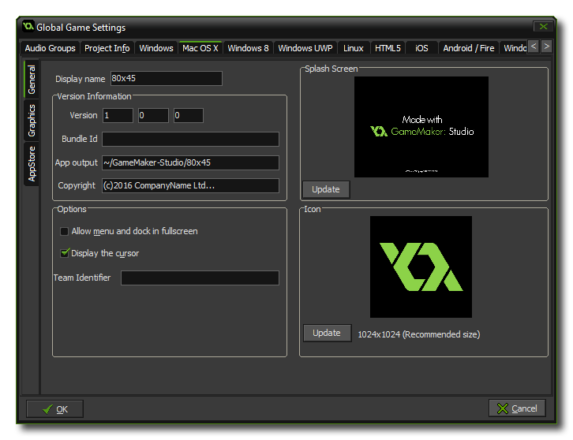Click the GameMaker logo in title bar
This screenshot has width=573, height=440.
[x=28, y=27]
